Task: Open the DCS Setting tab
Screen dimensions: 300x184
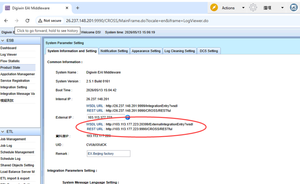Action: pyautogui.click(x=209, y=51)
